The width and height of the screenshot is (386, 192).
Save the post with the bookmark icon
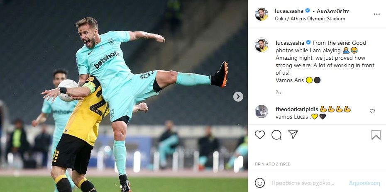[x=376, y=135]
